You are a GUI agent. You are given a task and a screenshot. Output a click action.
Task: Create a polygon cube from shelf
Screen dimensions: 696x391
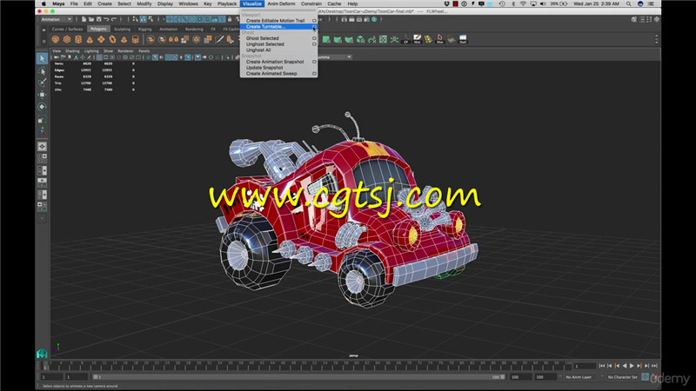(x=67, y=39)
